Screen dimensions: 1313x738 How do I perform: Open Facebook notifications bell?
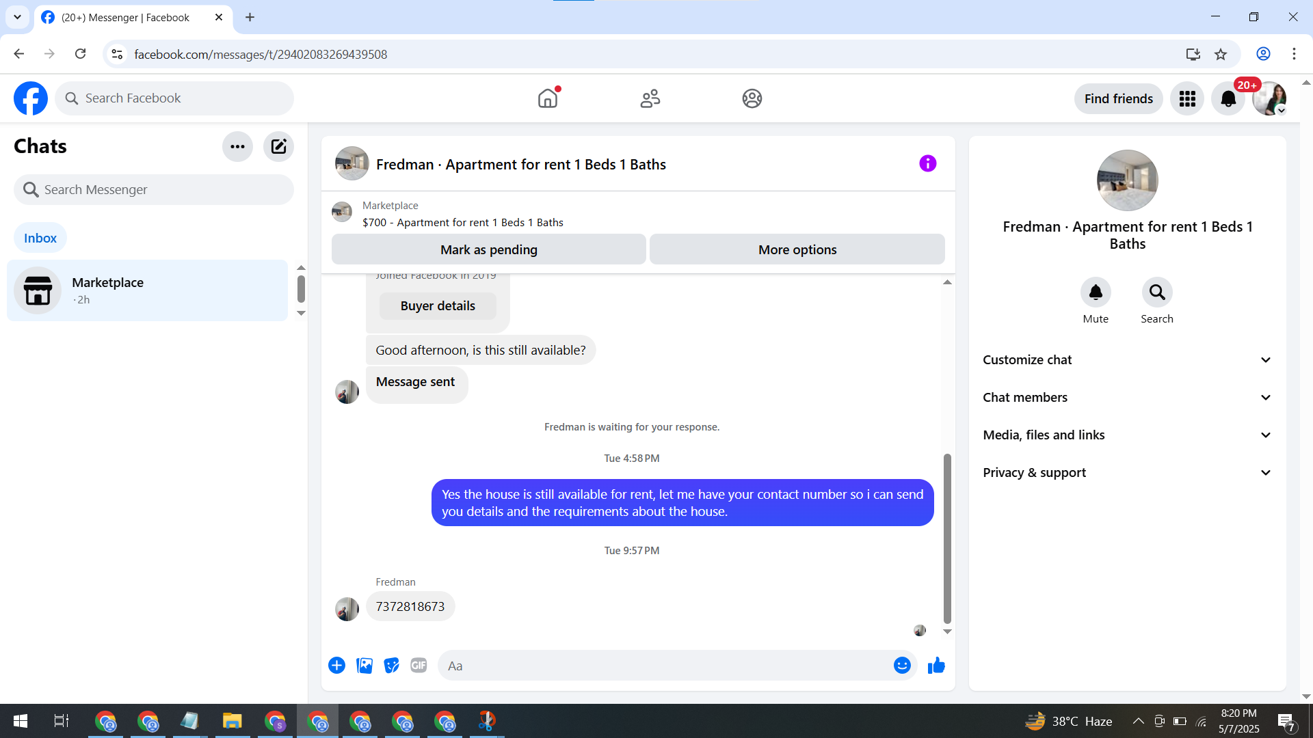coord(1228,99)
